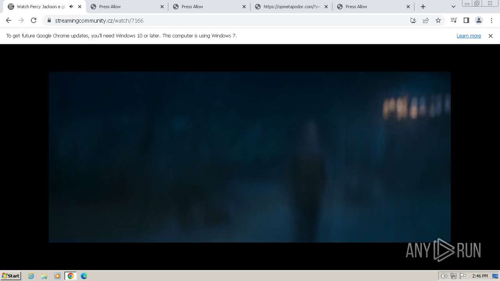
Task: Open the Action Center flag icon
Action: point(463,276)
